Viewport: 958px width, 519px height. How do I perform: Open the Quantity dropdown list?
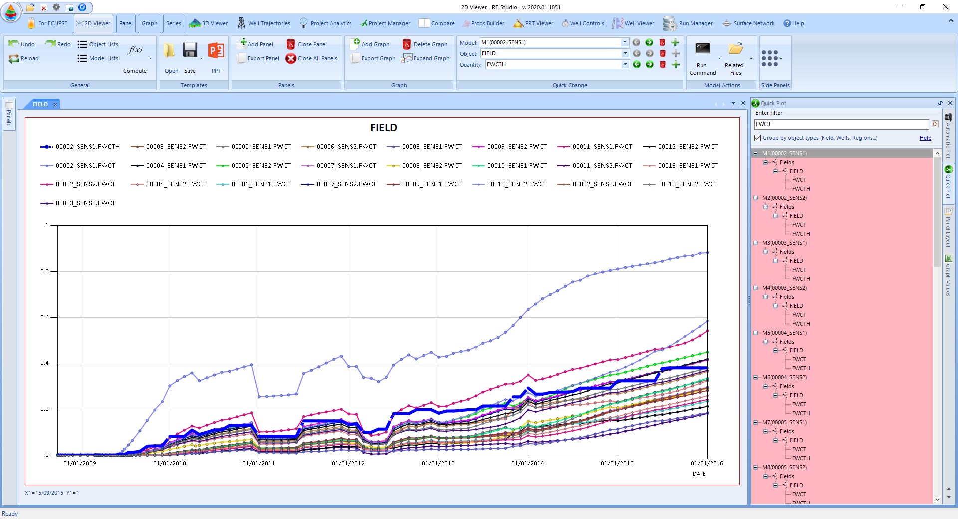tap(625, 64)
